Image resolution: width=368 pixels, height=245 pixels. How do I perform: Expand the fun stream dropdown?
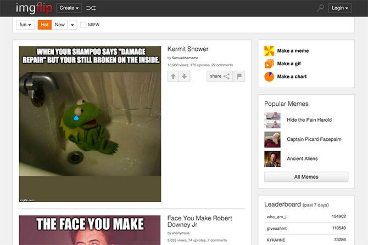25,25
